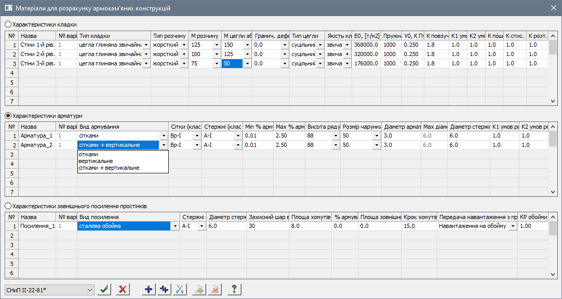
Task: Click the scissors delete-row icon
Action: (180, 289)
